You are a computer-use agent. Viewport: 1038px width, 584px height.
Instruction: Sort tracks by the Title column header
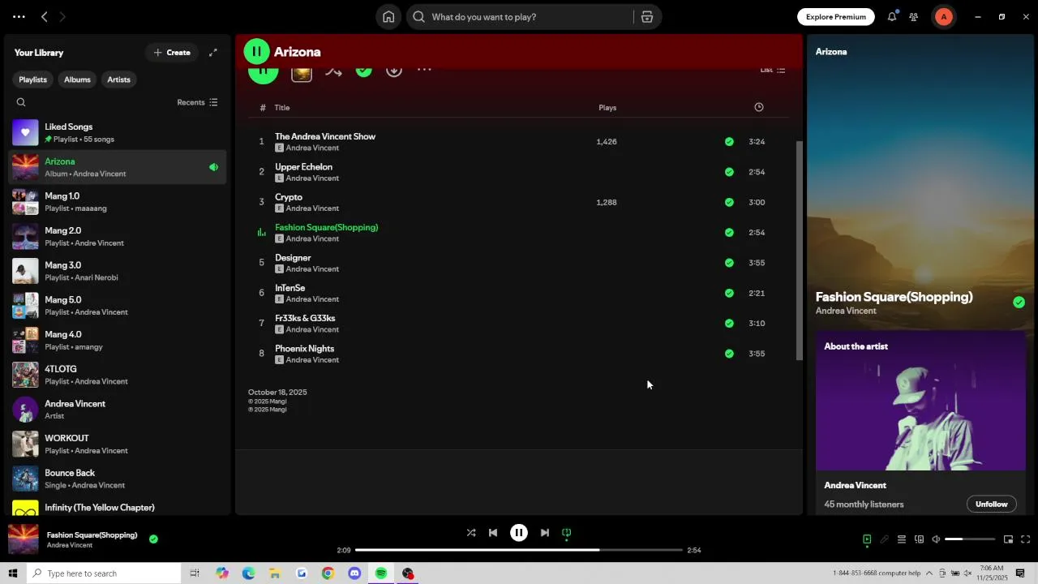[x=282, y=108]
